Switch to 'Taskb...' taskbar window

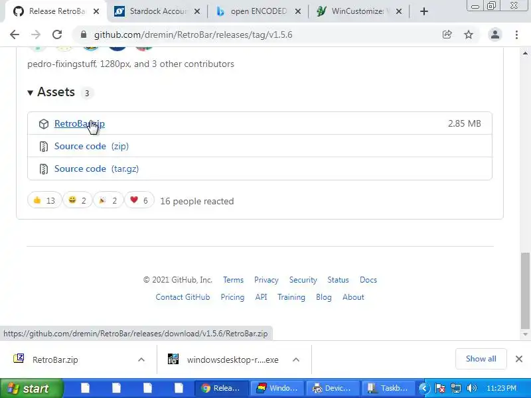click(390, 388)
